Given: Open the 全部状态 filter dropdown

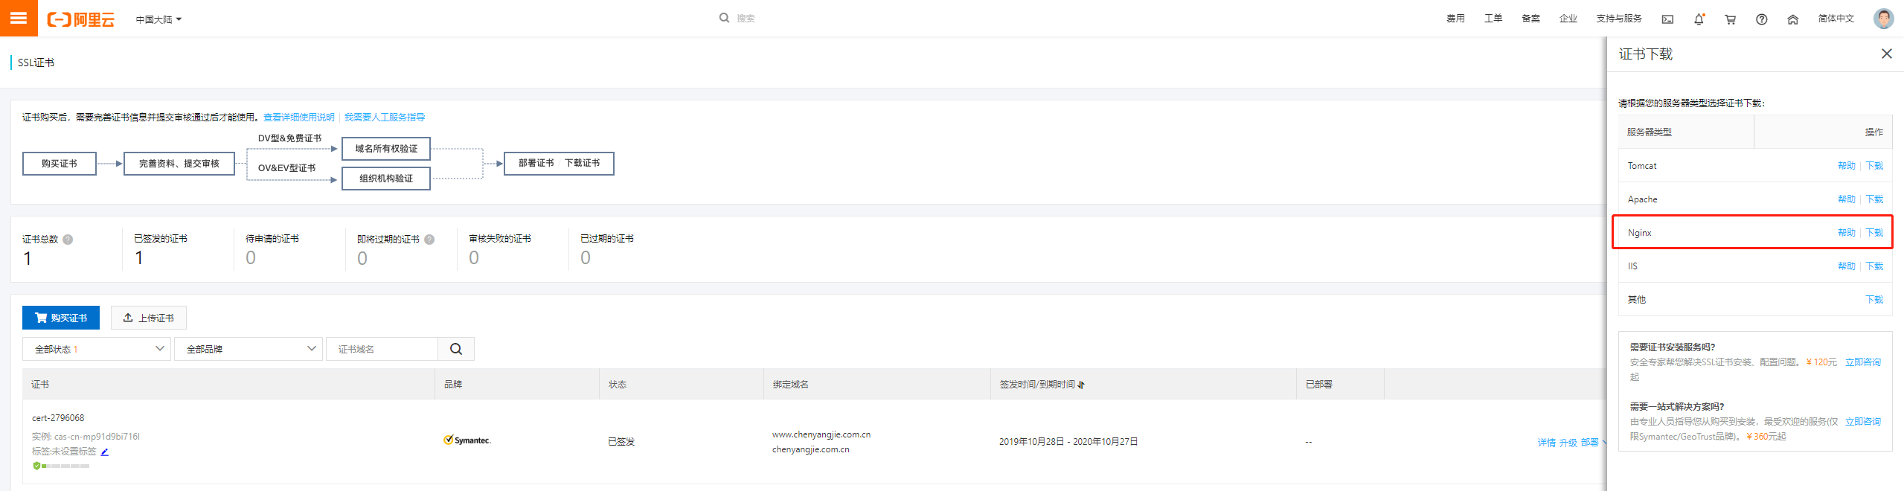Looking at the screenshot, I should (x=97, y=349).
